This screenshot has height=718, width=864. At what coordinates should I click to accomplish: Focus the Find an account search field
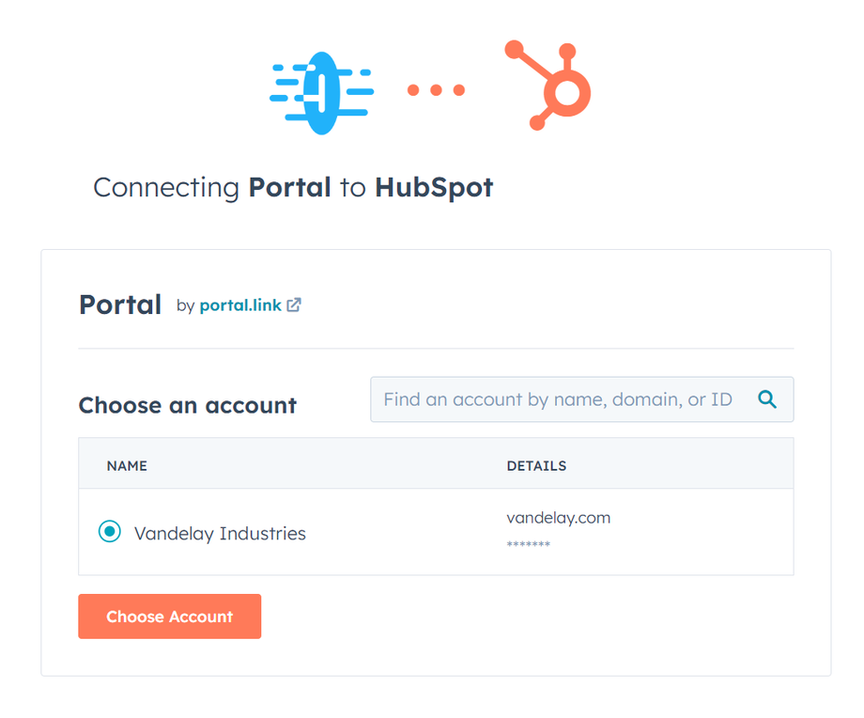pyautogui.click(x=558, y=399)
